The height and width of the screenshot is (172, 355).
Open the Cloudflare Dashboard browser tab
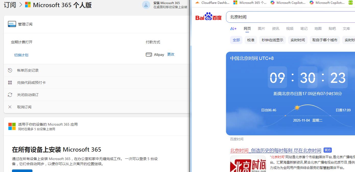[212, 3]
